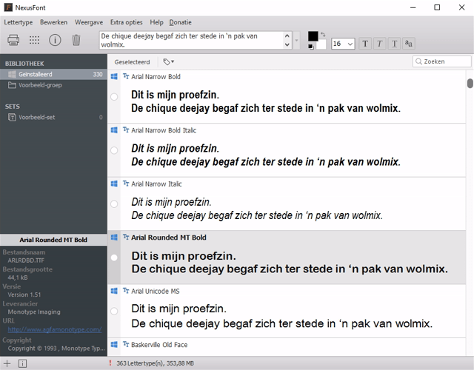This screenshot has height=370, width=474.
Task: Select radio circle for Arial Rounded MT Bold
Action: pos(114,258)
